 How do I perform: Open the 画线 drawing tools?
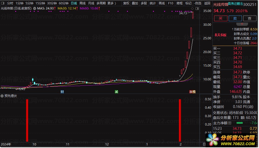pos(162,3)
